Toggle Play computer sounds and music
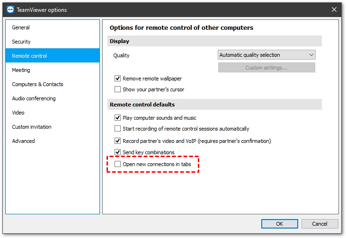 (x=118, y=118)
